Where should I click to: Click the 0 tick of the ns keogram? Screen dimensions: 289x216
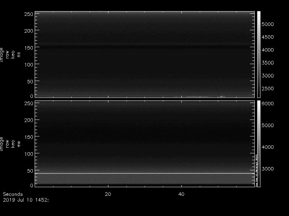[x=31, y=96]
